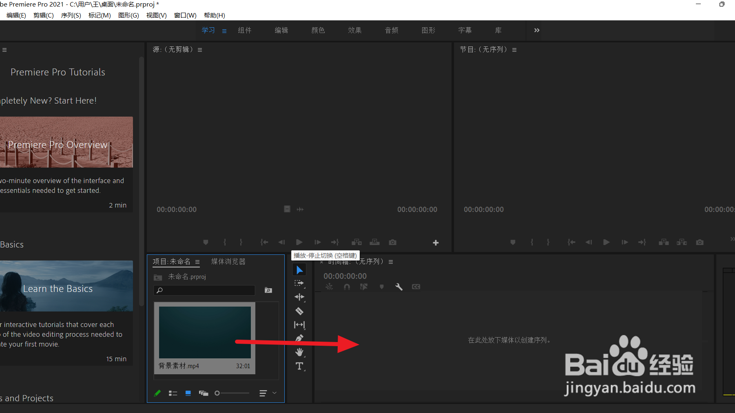Switch to the 颜色 workspace tab
This screenshot has width=735, height=413.
pos(318,30)
